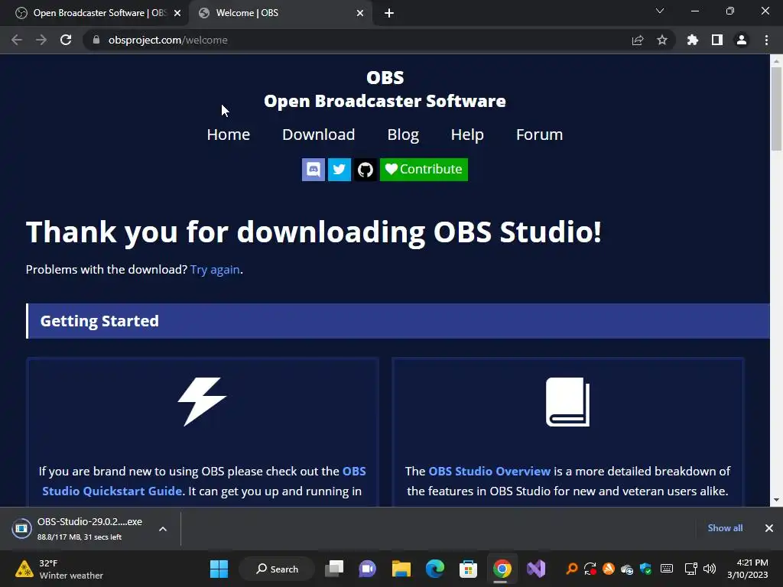The image size is (783, 587).
Task: Open the Windows Start menu
Action: pos(219,569)
